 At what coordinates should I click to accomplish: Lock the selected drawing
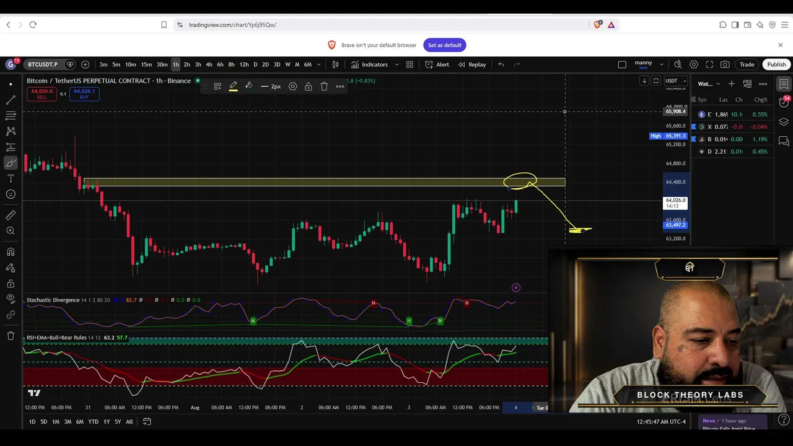308,86
